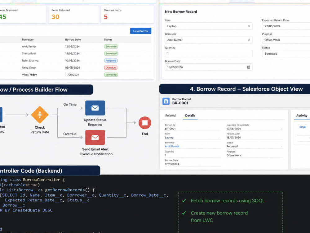Click the Item input showing Laptop
Viewport: 310px width, 233px height.
[209, 26]
